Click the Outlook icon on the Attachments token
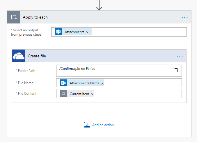 click(x=58, y=32)
